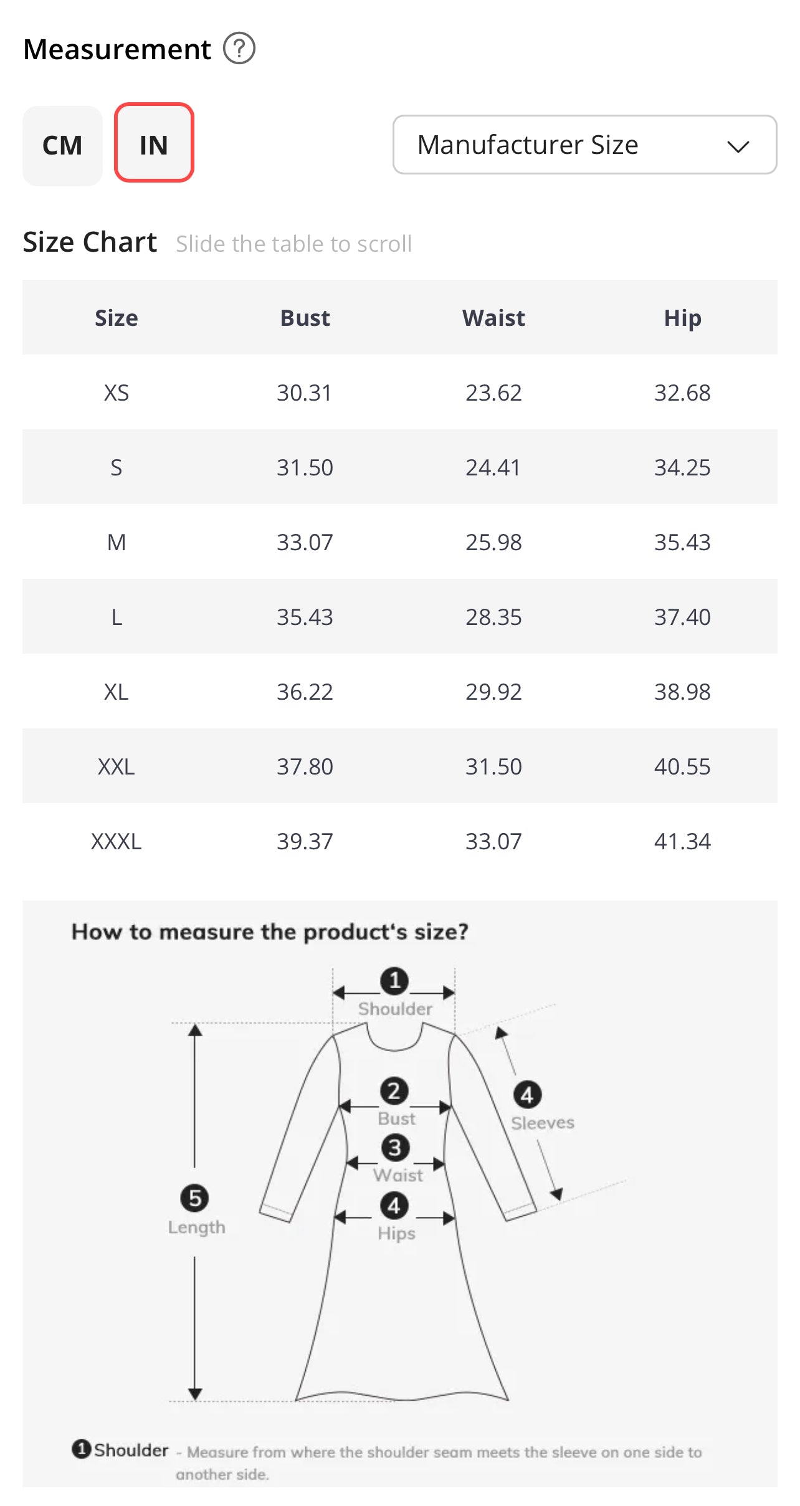Click the Shoulder description bullet icon
This screenshot has width=800, height=1506.
[x=81, y=1449]
